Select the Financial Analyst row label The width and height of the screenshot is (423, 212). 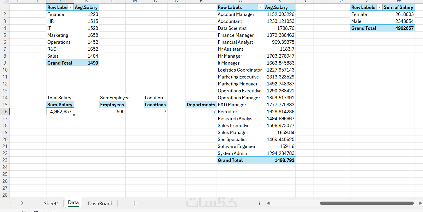coord(240,42)
